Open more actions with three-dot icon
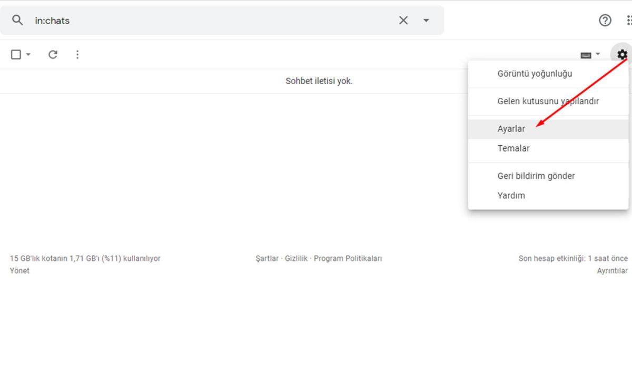The image size is (632, 383). [x=77, y=54]
